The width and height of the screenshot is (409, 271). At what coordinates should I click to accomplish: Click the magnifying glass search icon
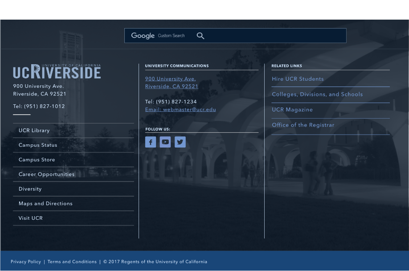pos(200,36)
